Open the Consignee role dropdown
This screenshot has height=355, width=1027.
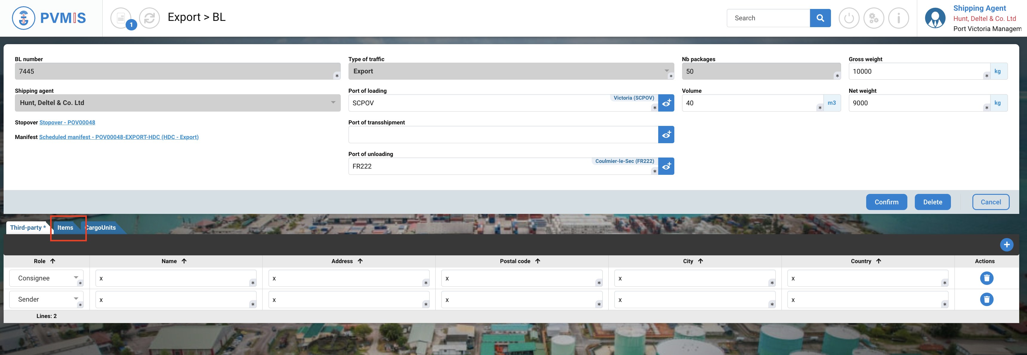[46, 278]
